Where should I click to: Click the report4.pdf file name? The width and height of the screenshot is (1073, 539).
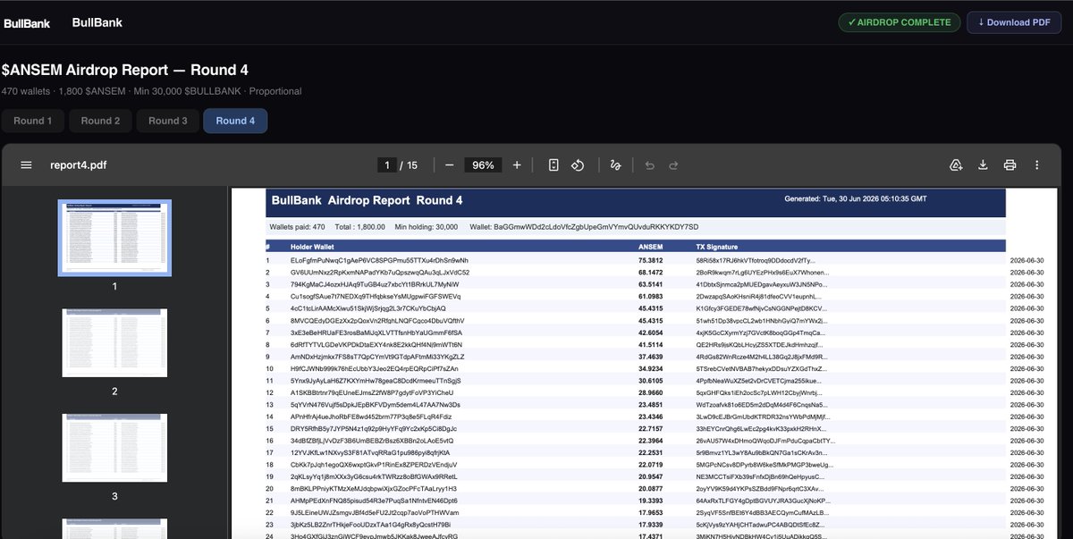79,165
